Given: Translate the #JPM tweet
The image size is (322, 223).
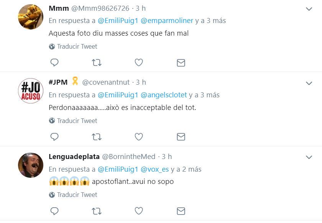Looking at the screenshot, I should pos(77,121).
